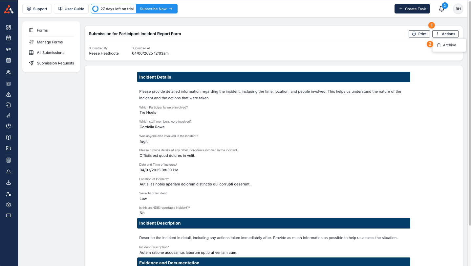Go to Manage Forms in side panel
The width and height of the screenshot is (471, 266).
pos(50,42)
